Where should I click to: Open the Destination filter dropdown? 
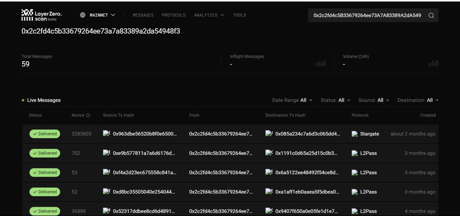click(x=418, y=100)
